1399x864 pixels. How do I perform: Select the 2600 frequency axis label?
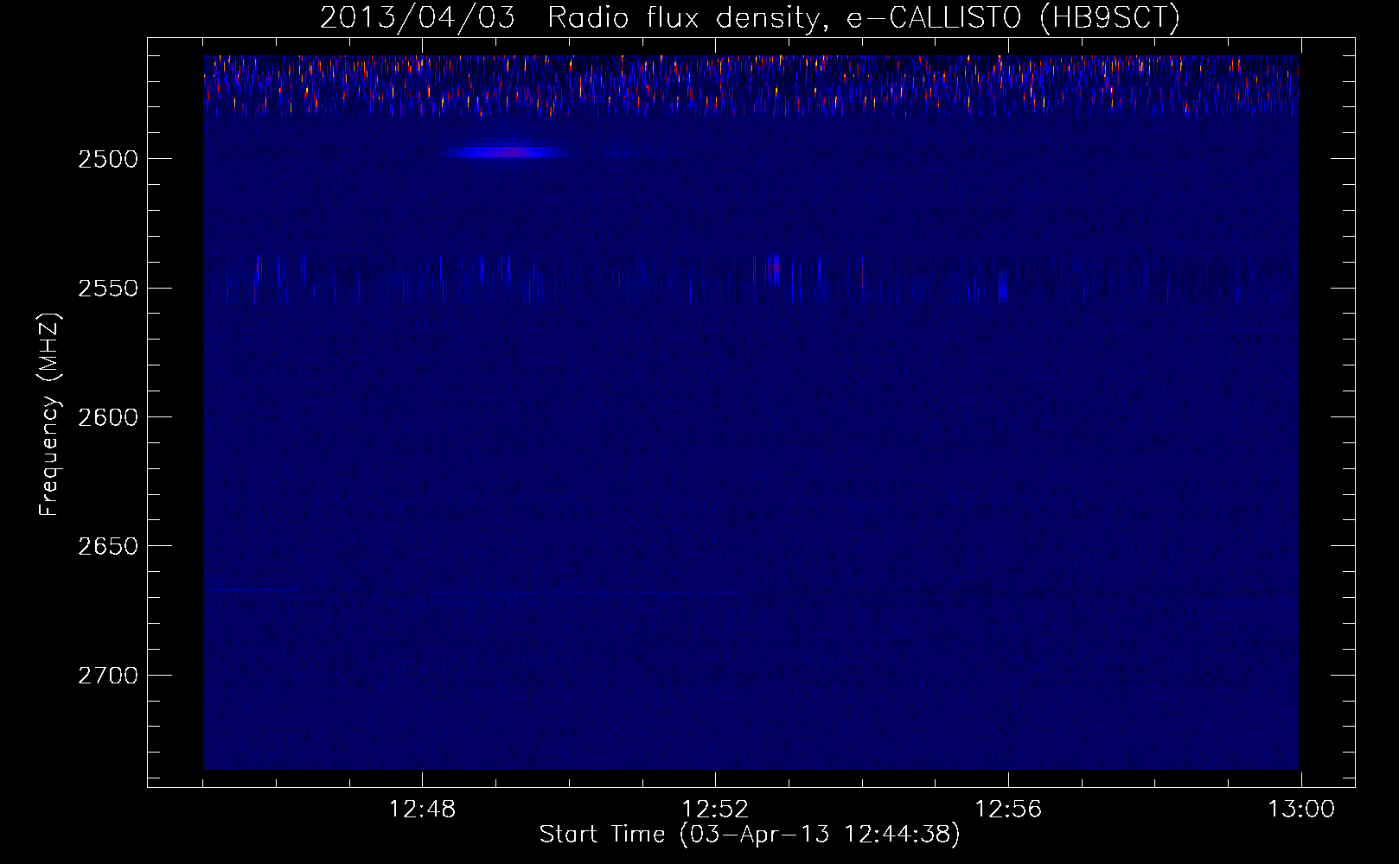[x=107, y=417]
